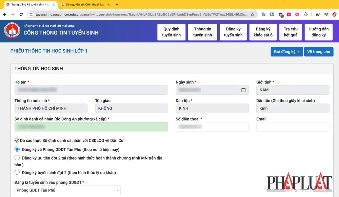The width and height of the screenshot is (339, 197).
Task: Open the Quy định tuyển sinh menu
Action: [172, 32]
